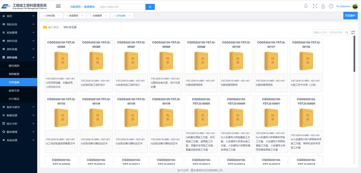Open archive box CQGS202105-YSTJ2-00102
Screen dimensions: 361x173
point(306,61)
